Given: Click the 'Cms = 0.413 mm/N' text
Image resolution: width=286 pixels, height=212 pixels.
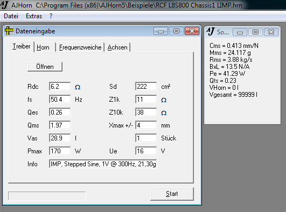Looking at the screenshot, I should pos(234,46).
